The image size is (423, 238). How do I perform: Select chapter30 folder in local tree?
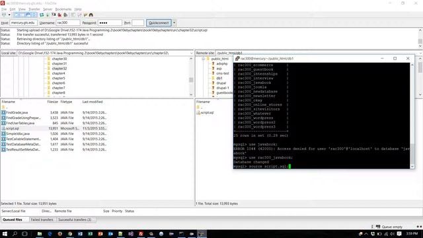point(59,59)
